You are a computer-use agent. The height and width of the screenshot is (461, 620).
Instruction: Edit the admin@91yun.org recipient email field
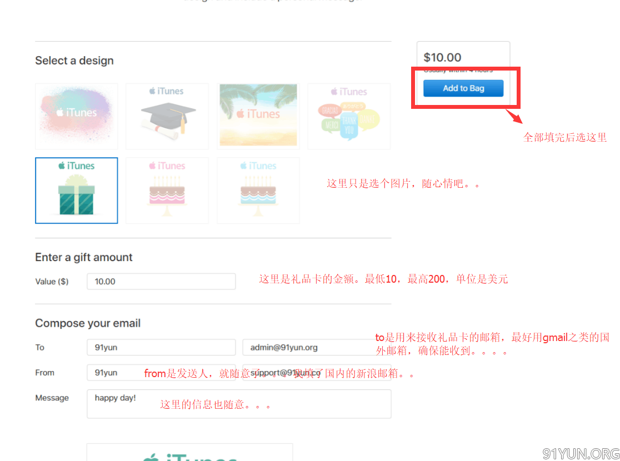pyautogui.click(x=317, y=347)
